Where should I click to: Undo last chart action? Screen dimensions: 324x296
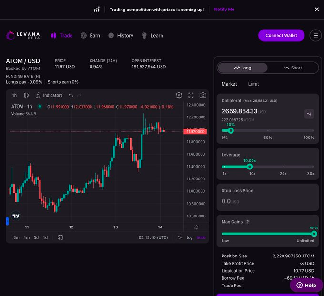(x=71, y=95)
